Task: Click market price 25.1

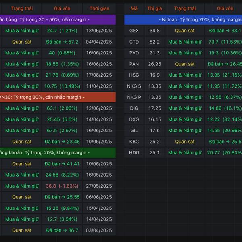Action: click(x=154, y=152)
